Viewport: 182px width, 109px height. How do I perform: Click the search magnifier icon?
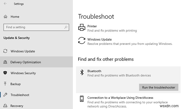[x=66, y=27]
